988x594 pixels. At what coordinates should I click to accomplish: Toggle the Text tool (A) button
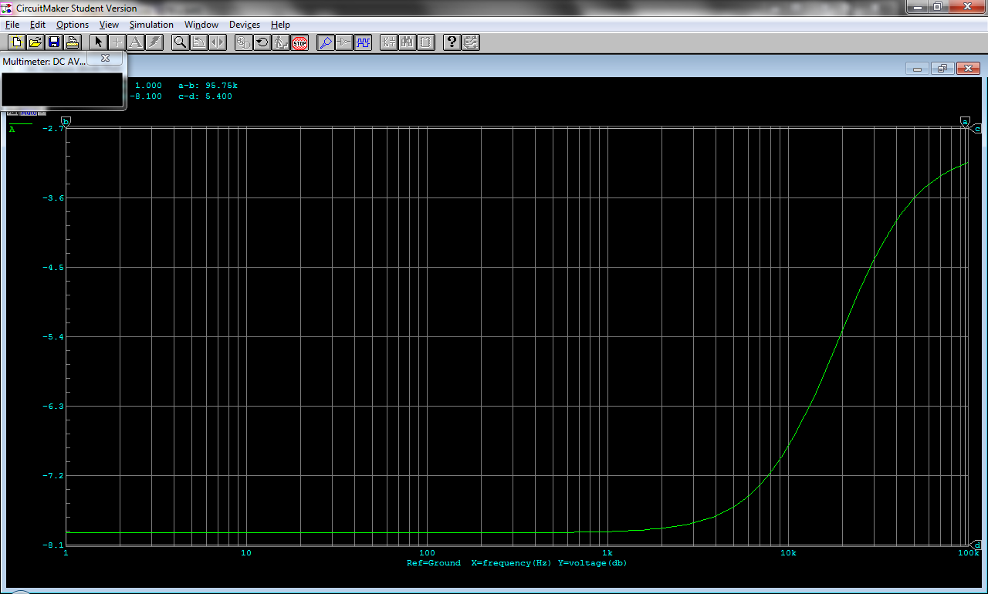click(x=136, y=42)
